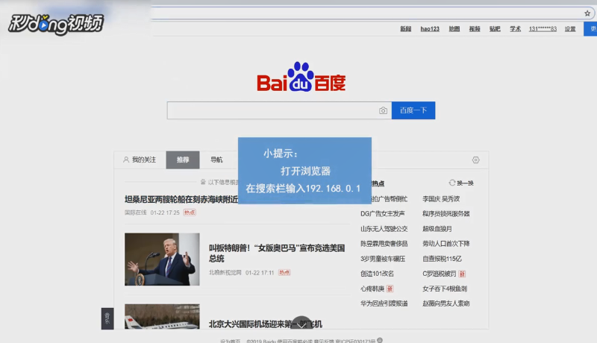The image size is (597, 343).
Task: Open hot topic 华为回应引渡报道
Action: click(x=384, y=303)
